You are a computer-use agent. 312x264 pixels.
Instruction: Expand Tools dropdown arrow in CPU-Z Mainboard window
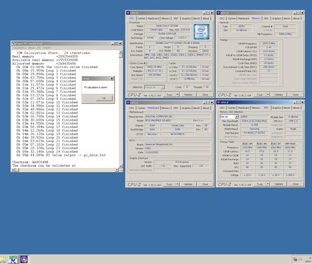[177, 184]
